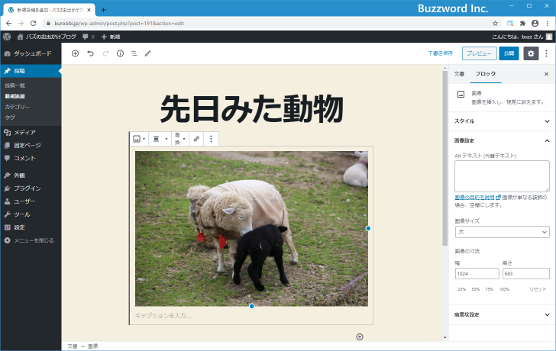Collapse menu via メニューを閉じる

tap(31, 240)
